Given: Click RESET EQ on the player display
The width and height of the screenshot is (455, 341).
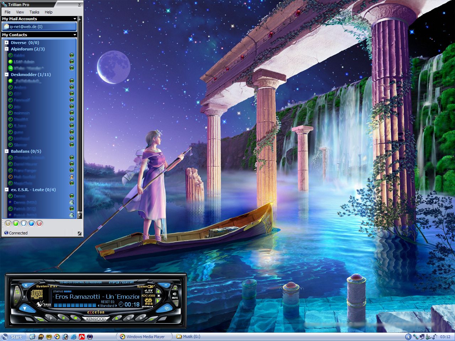Looking at the screenshot, I should click(107, 302).
